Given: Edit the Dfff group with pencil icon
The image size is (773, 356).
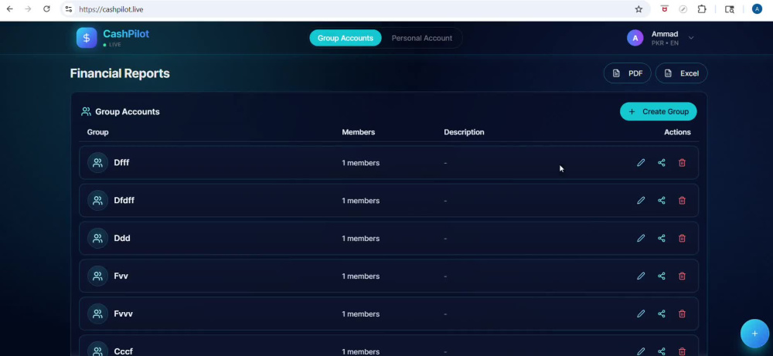Looking at the screenshot, I should tap(640, 162).
